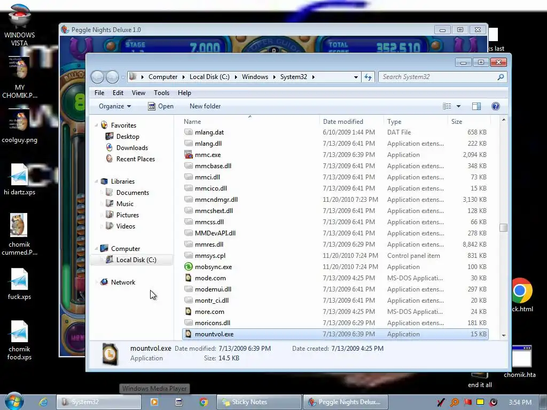The width and height of the screenshot is (547, 410).
Task: Select Recent Places in navigation pane
Action: (135, 159)
